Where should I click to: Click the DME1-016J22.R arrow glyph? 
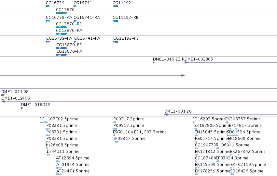tap(154, 62)
